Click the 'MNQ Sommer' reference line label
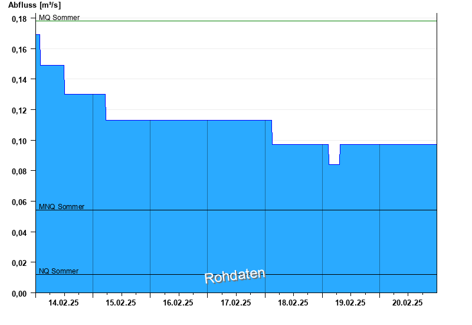Screen dimensions: 472x325 coord(62,206)
